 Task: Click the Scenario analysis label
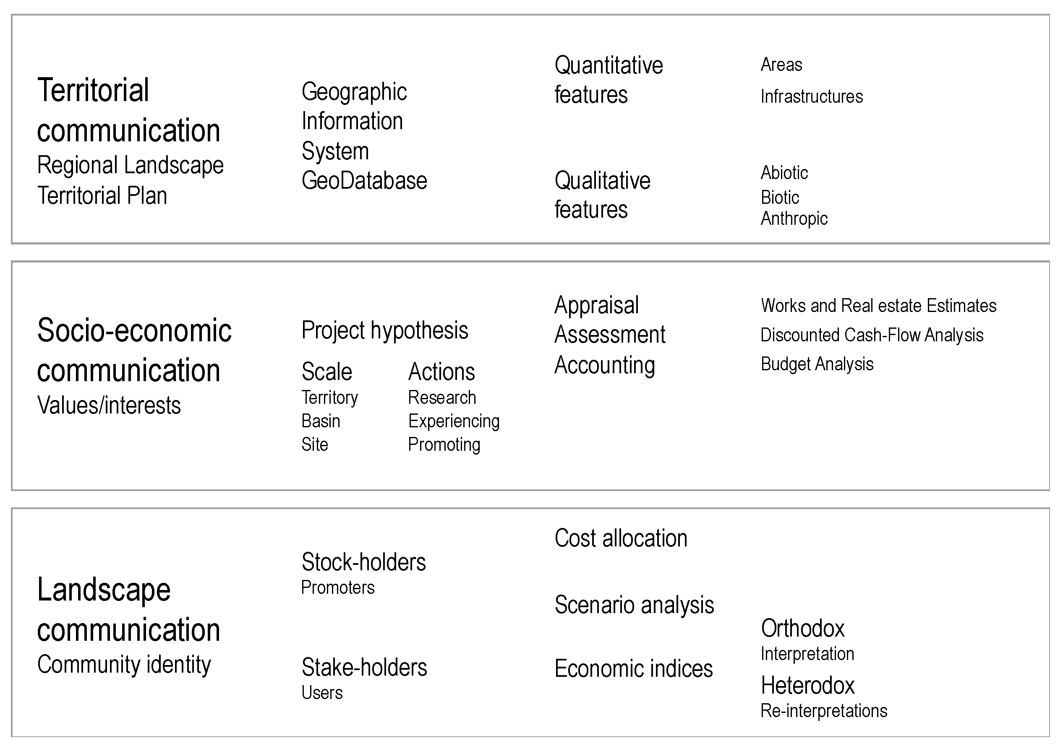point(634,605)
